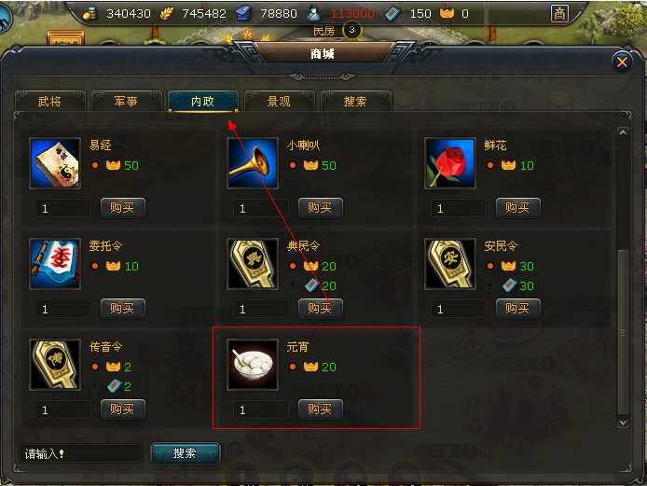Close the 商城 shop window
This screenshot has height=486, width=647.
[622, 62]
